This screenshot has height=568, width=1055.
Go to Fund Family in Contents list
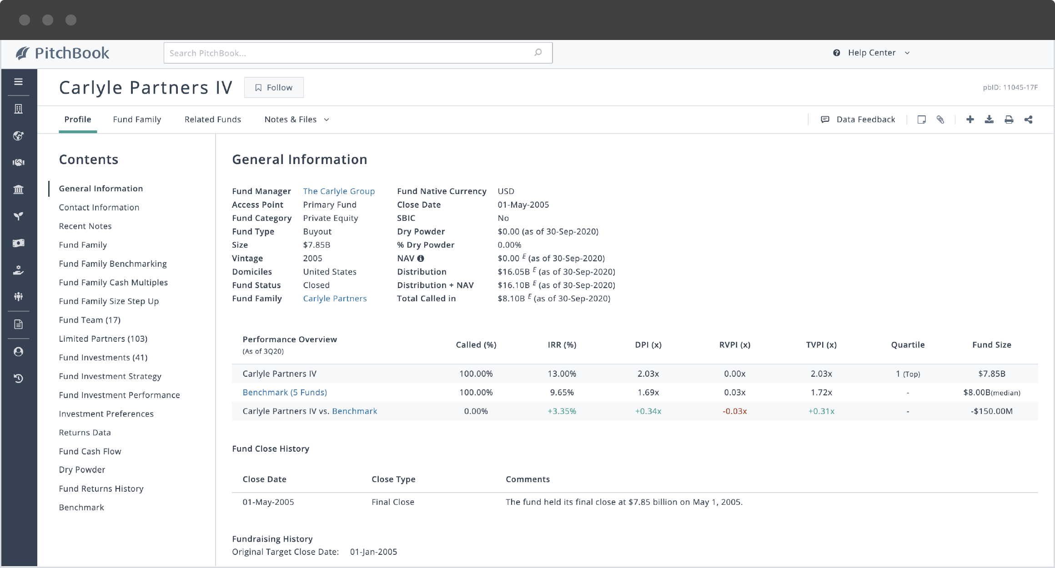[83, 245]
